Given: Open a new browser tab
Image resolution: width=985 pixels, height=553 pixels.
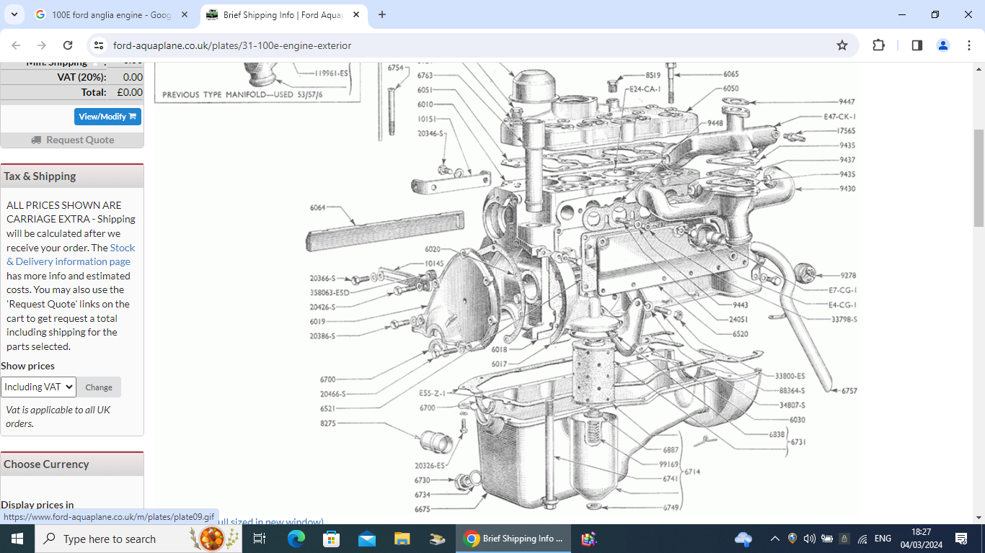Looking at the screenshot, I should [382, 14].
